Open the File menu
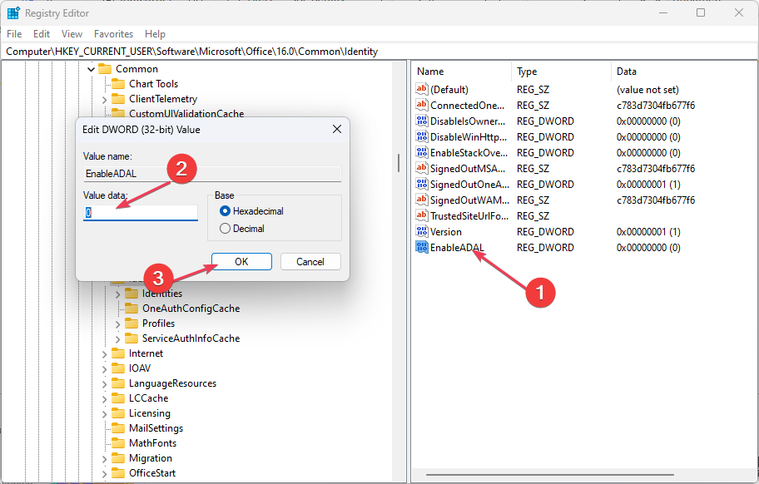The width and height of the screenshot is (759, 484). 14,34
